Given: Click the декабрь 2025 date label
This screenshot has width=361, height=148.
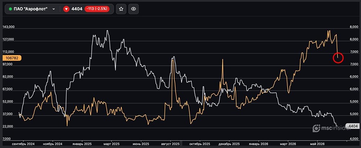Looking at the screenshot, I should coord(230,144).
